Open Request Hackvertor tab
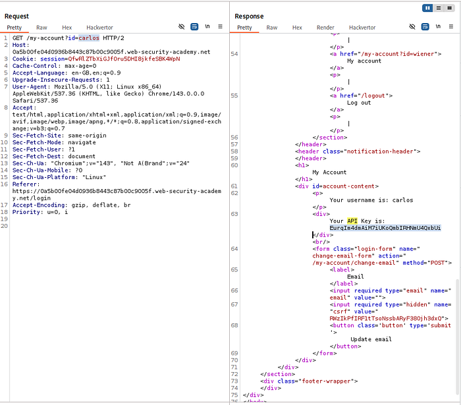461x405 pixels. (x=99, y=28)
